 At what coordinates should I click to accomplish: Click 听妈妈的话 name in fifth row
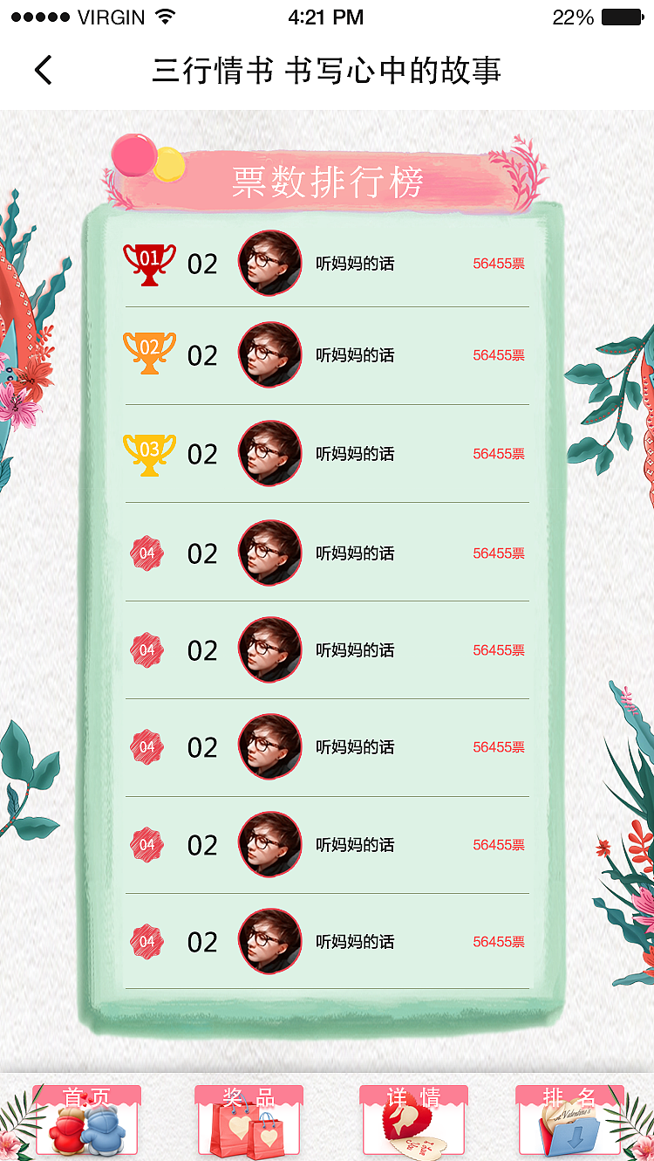(x=355, y=650)
